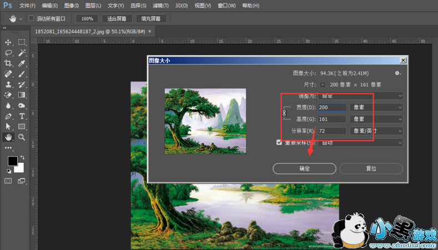Select the Move tool
This screenshot has height=250, width=438.
pos(8,42)
